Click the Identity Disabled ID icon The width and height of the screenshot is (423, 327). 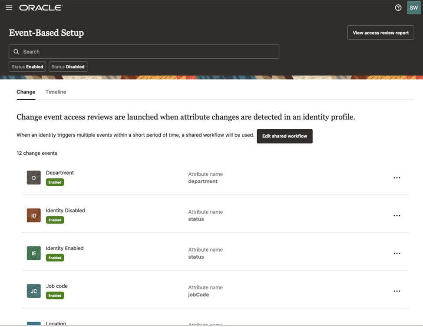[33, 215]
